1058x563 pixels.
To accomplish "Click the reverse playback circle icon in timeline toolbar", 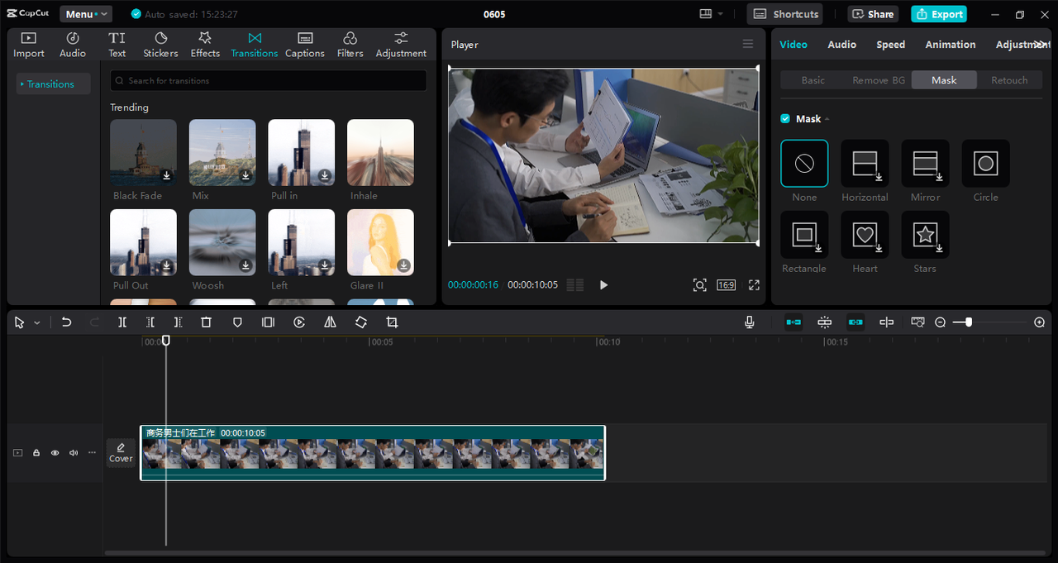I will tap(299, 322).
